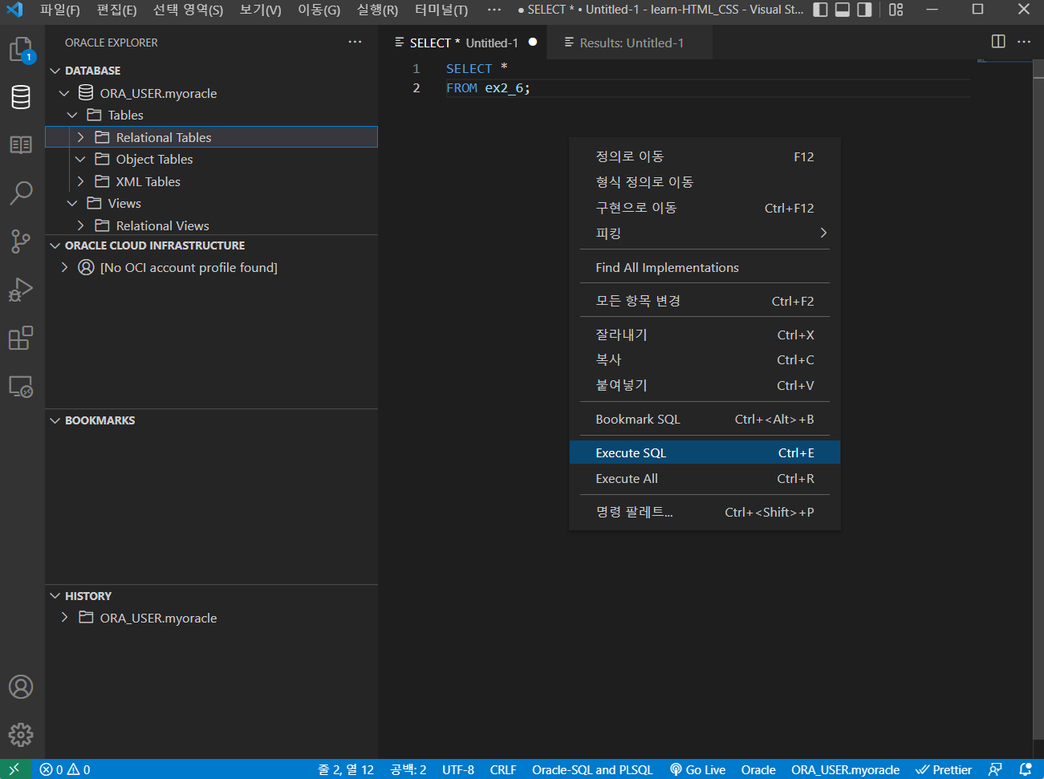
Task: Open 파일(F) menu
Action: point(60,10)
